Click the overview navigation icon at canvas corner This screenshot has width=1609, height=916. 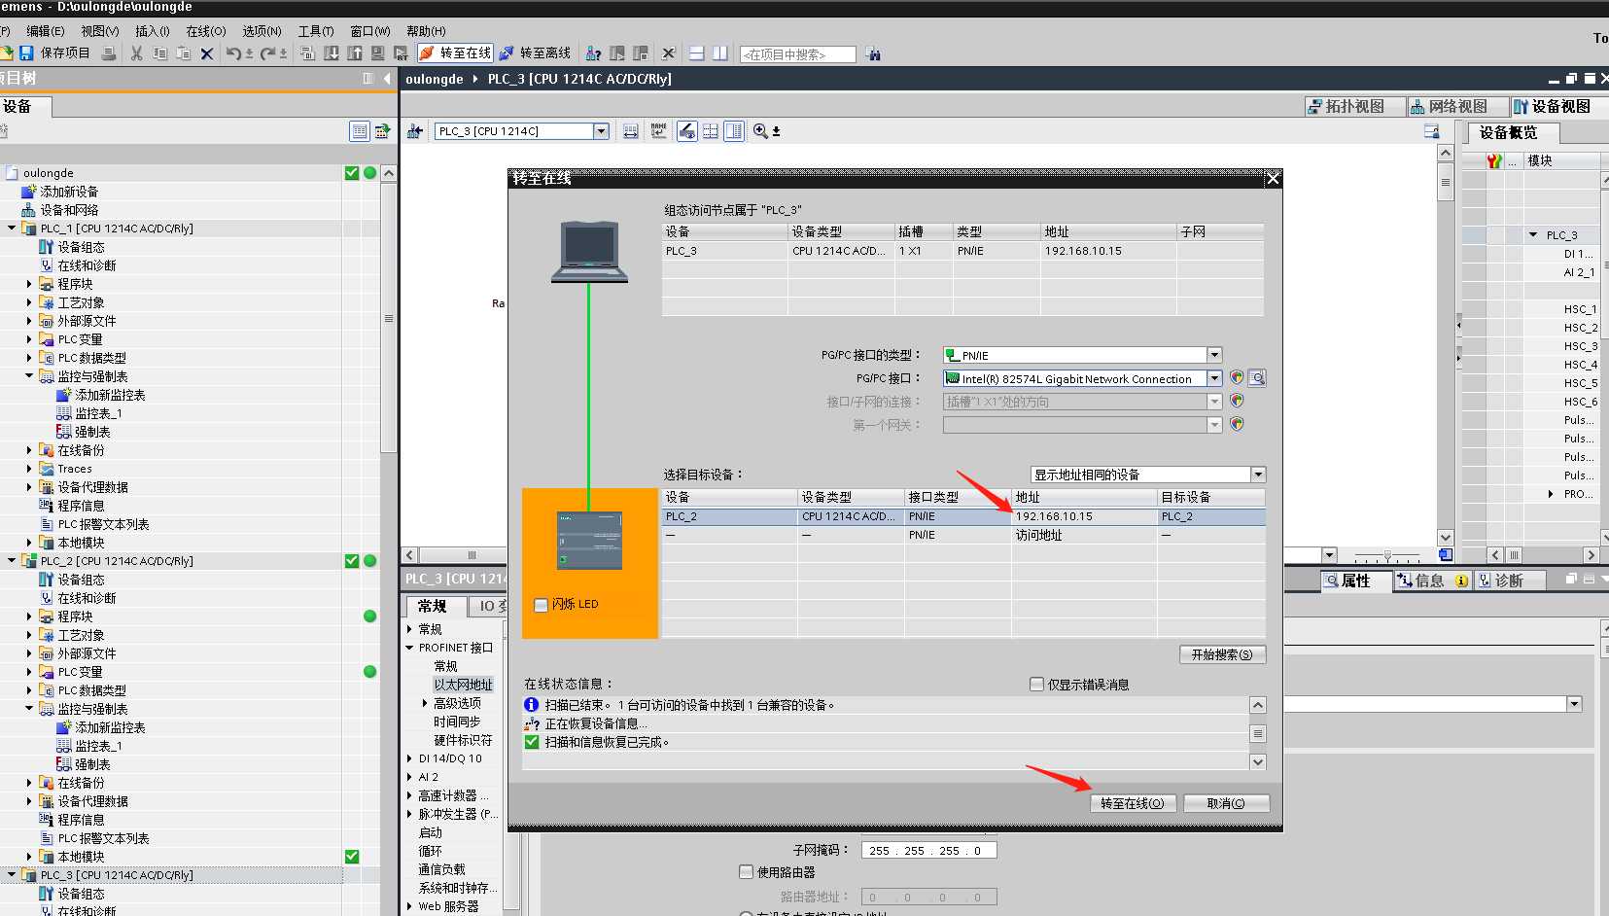1446,554
